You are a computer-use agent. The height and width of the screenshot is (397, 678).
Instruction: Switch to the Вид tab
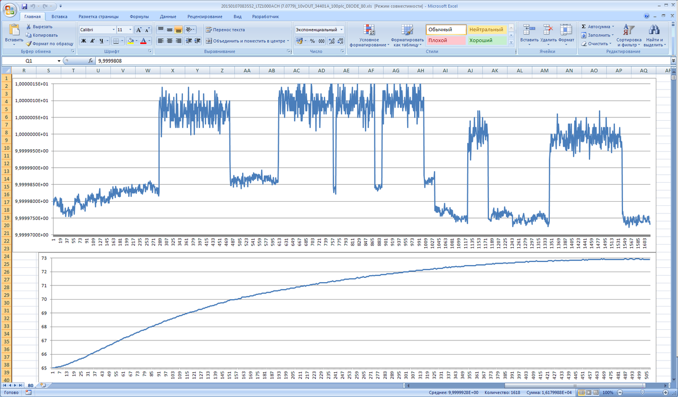click(x=238, y=17)
